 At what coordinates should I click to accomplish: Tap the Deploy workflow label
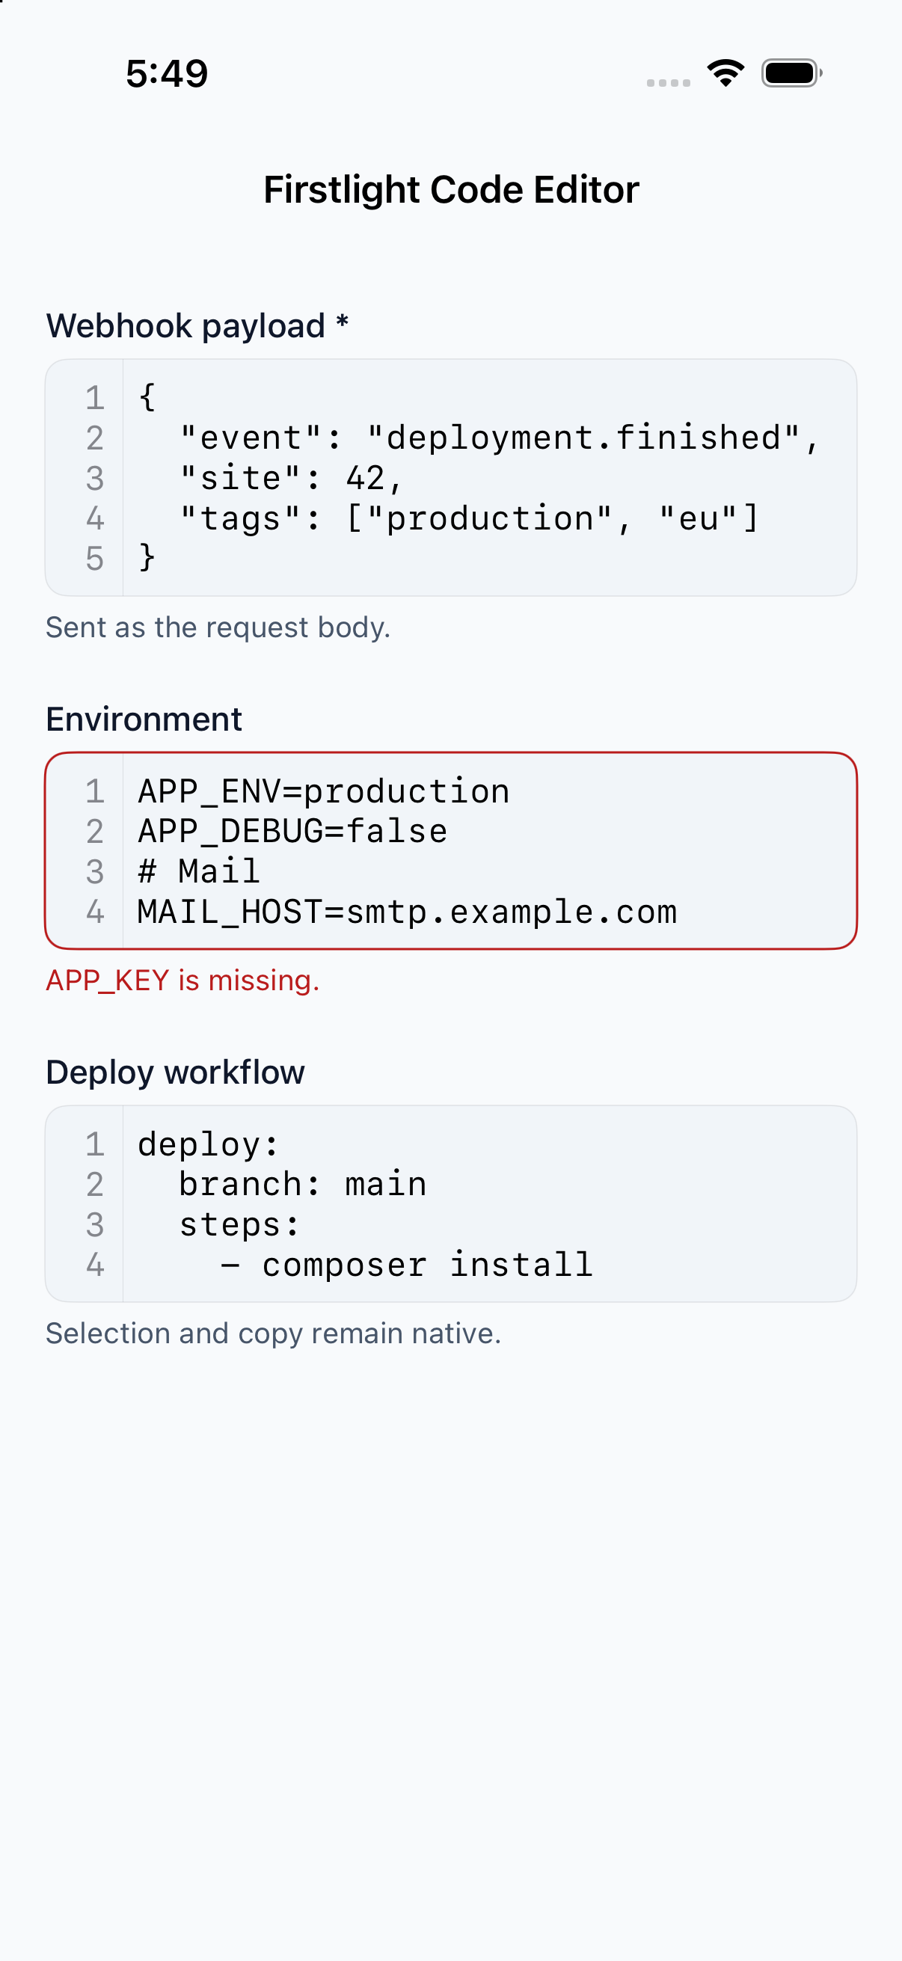[x=175, y=1072]
